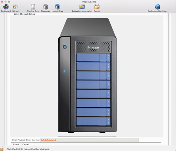
Task: Click the Promise logo on the enclosure
Action: [x=93, y=47]
